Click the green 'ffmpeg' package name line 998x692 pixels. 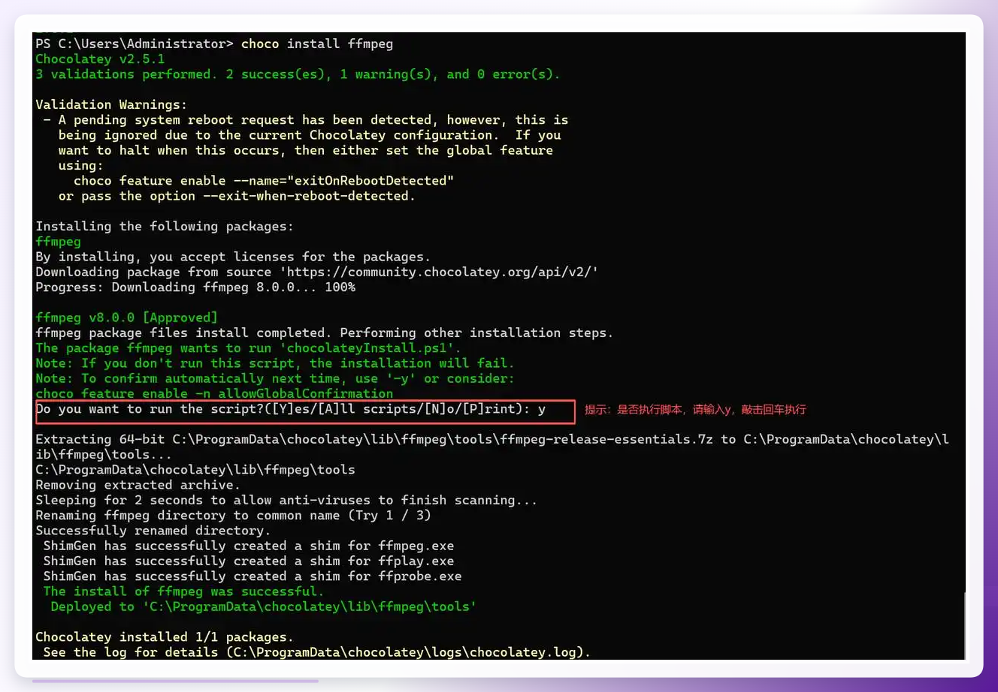click(x=58, y=242)
